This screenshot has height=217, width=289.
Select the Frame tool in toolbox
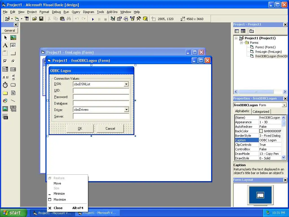point(5,53)
